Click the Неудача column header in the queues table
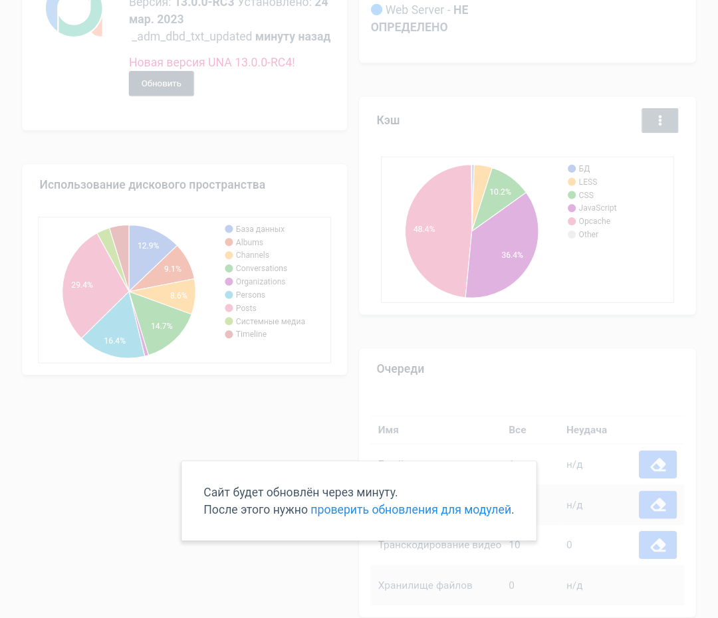Image resolution: width=718 pixels, height=618 pixels. pyautogui.click(x=586, y=430)
